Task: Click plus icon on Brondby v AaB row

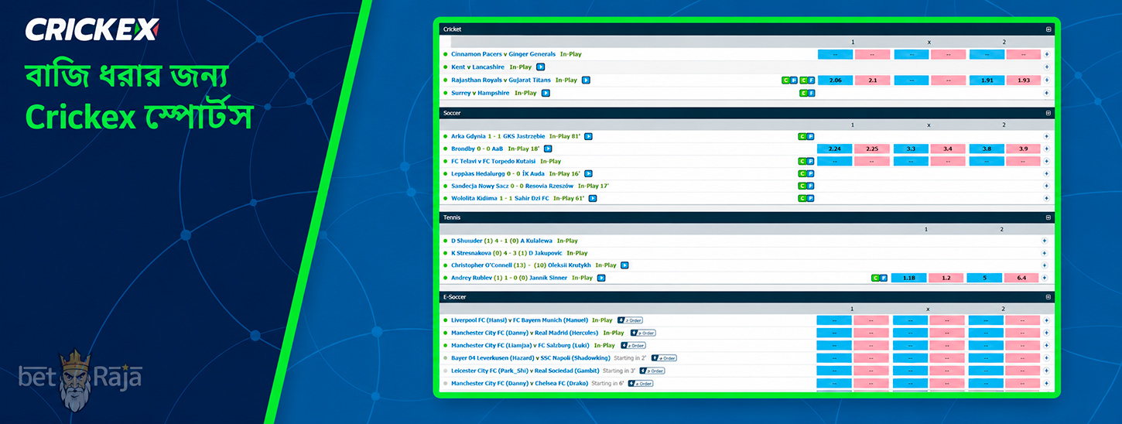Action: pos(1047,149)
